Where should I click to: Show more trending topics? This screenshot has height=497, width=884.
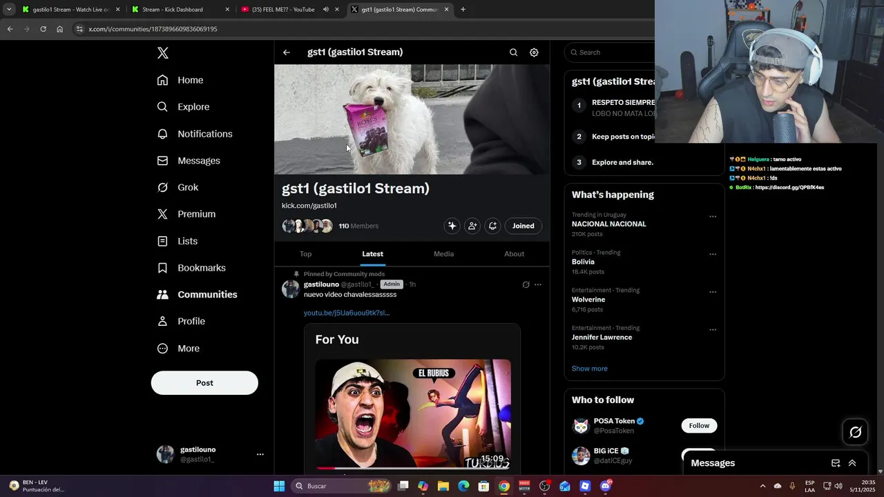[x=590, y=369]
